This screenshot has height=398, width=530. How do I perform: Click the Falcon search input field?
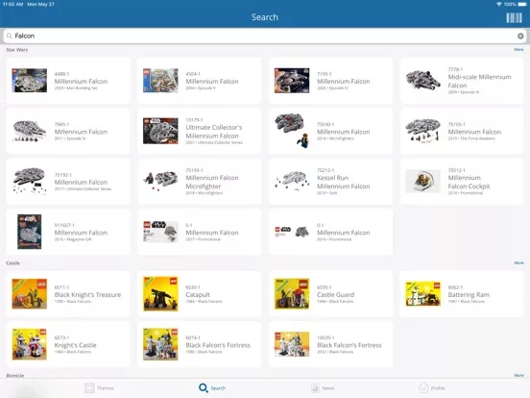pos(265,36)
